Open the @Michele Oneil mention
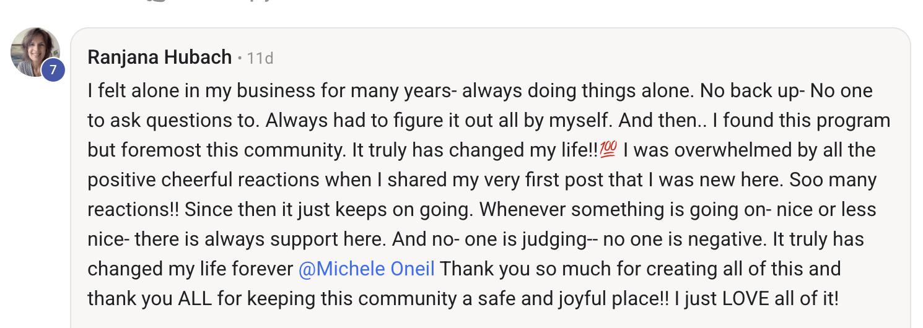The height and width of the screenshot is (328, 923). coord(366,269)
